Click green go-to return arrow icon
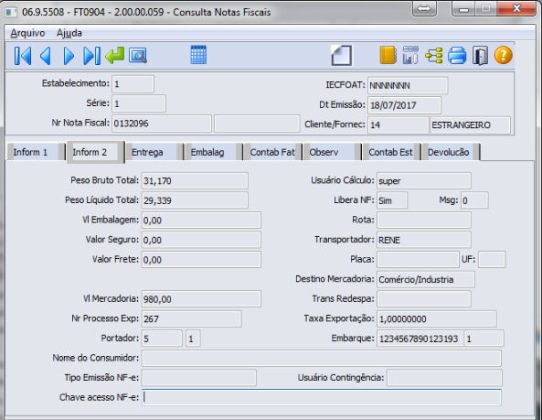The width and height of the screenshot is (542, 420). coord(115,55)
